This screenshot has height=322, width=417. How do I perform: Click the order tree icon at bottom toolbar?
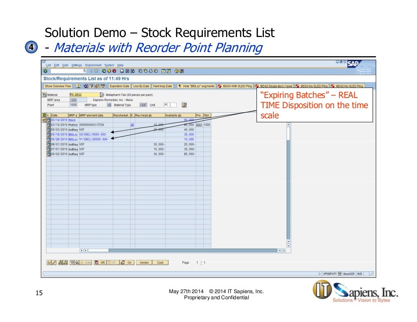[60, 263]
